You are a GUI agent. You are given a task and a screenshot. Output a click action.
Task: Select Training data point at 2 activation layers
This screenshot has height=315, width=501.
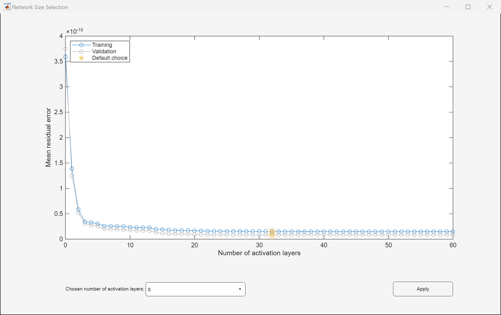[x=78, y=209]
